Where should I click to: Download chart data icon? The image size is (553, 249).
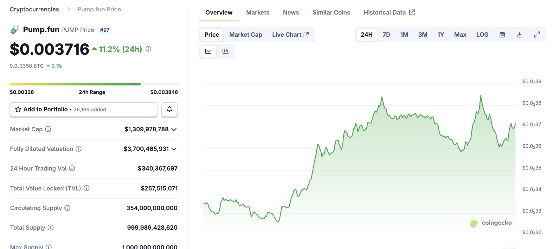(x=520, y=35)
